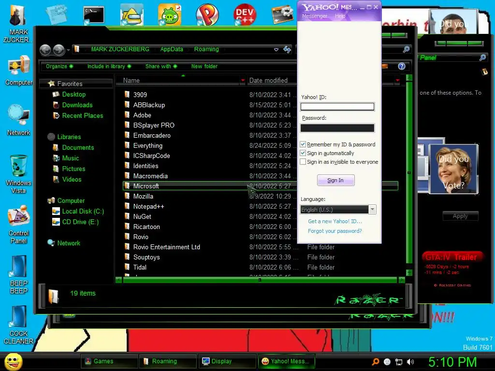
Task: Switch to Games taskbar item
Action: point(109,361)
